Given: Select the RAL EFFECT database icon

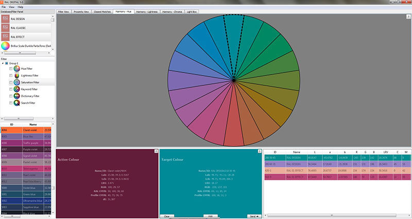Looking at the screenshot, I should click(x=5, y=36).
